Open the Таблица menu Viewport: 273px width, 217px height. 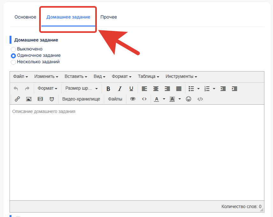point(148,76)
